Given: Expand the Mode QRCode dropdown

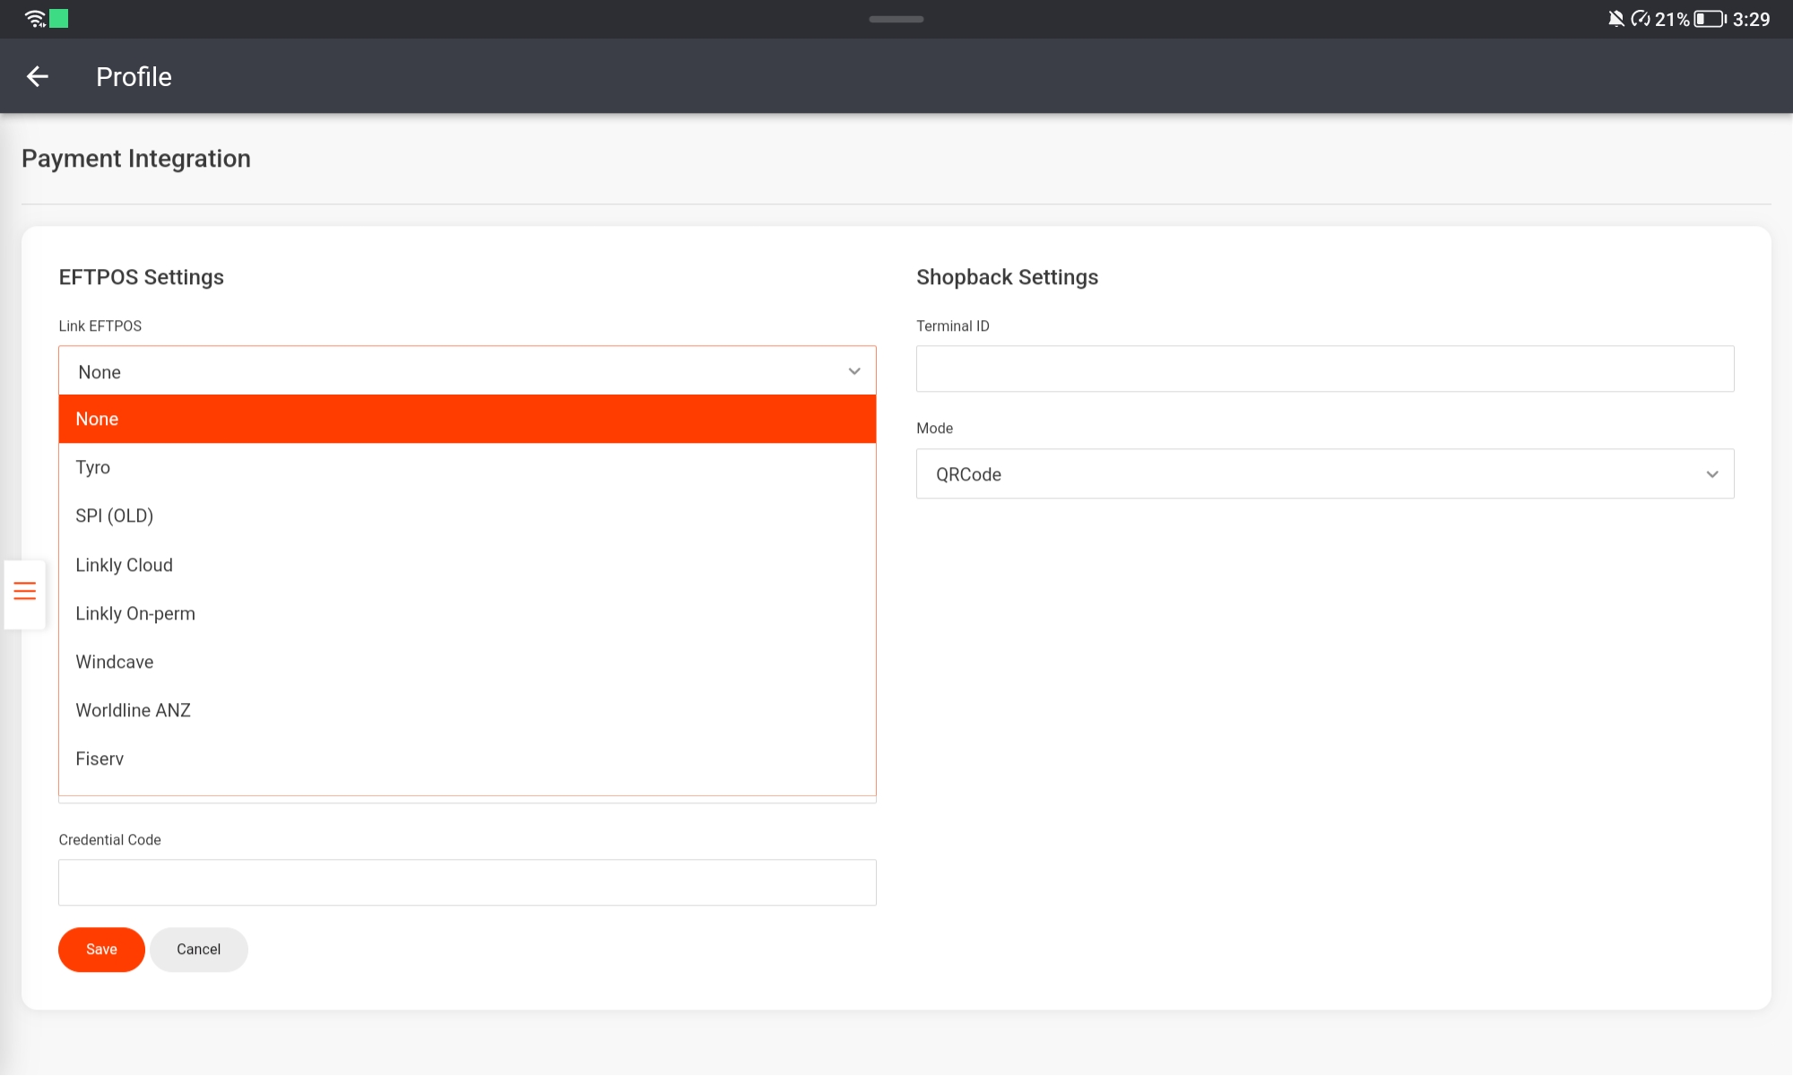Looking at the screenshot, I should coord(1324,474).
